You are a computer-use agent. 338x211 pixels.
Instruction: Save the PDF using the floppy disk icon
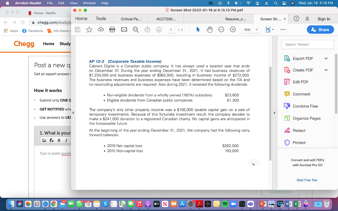77,29
